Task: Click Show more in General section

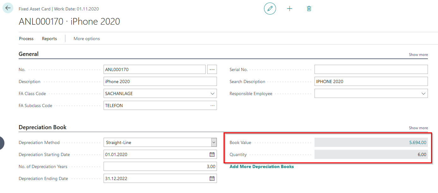Action: click(x=418, y=55)
